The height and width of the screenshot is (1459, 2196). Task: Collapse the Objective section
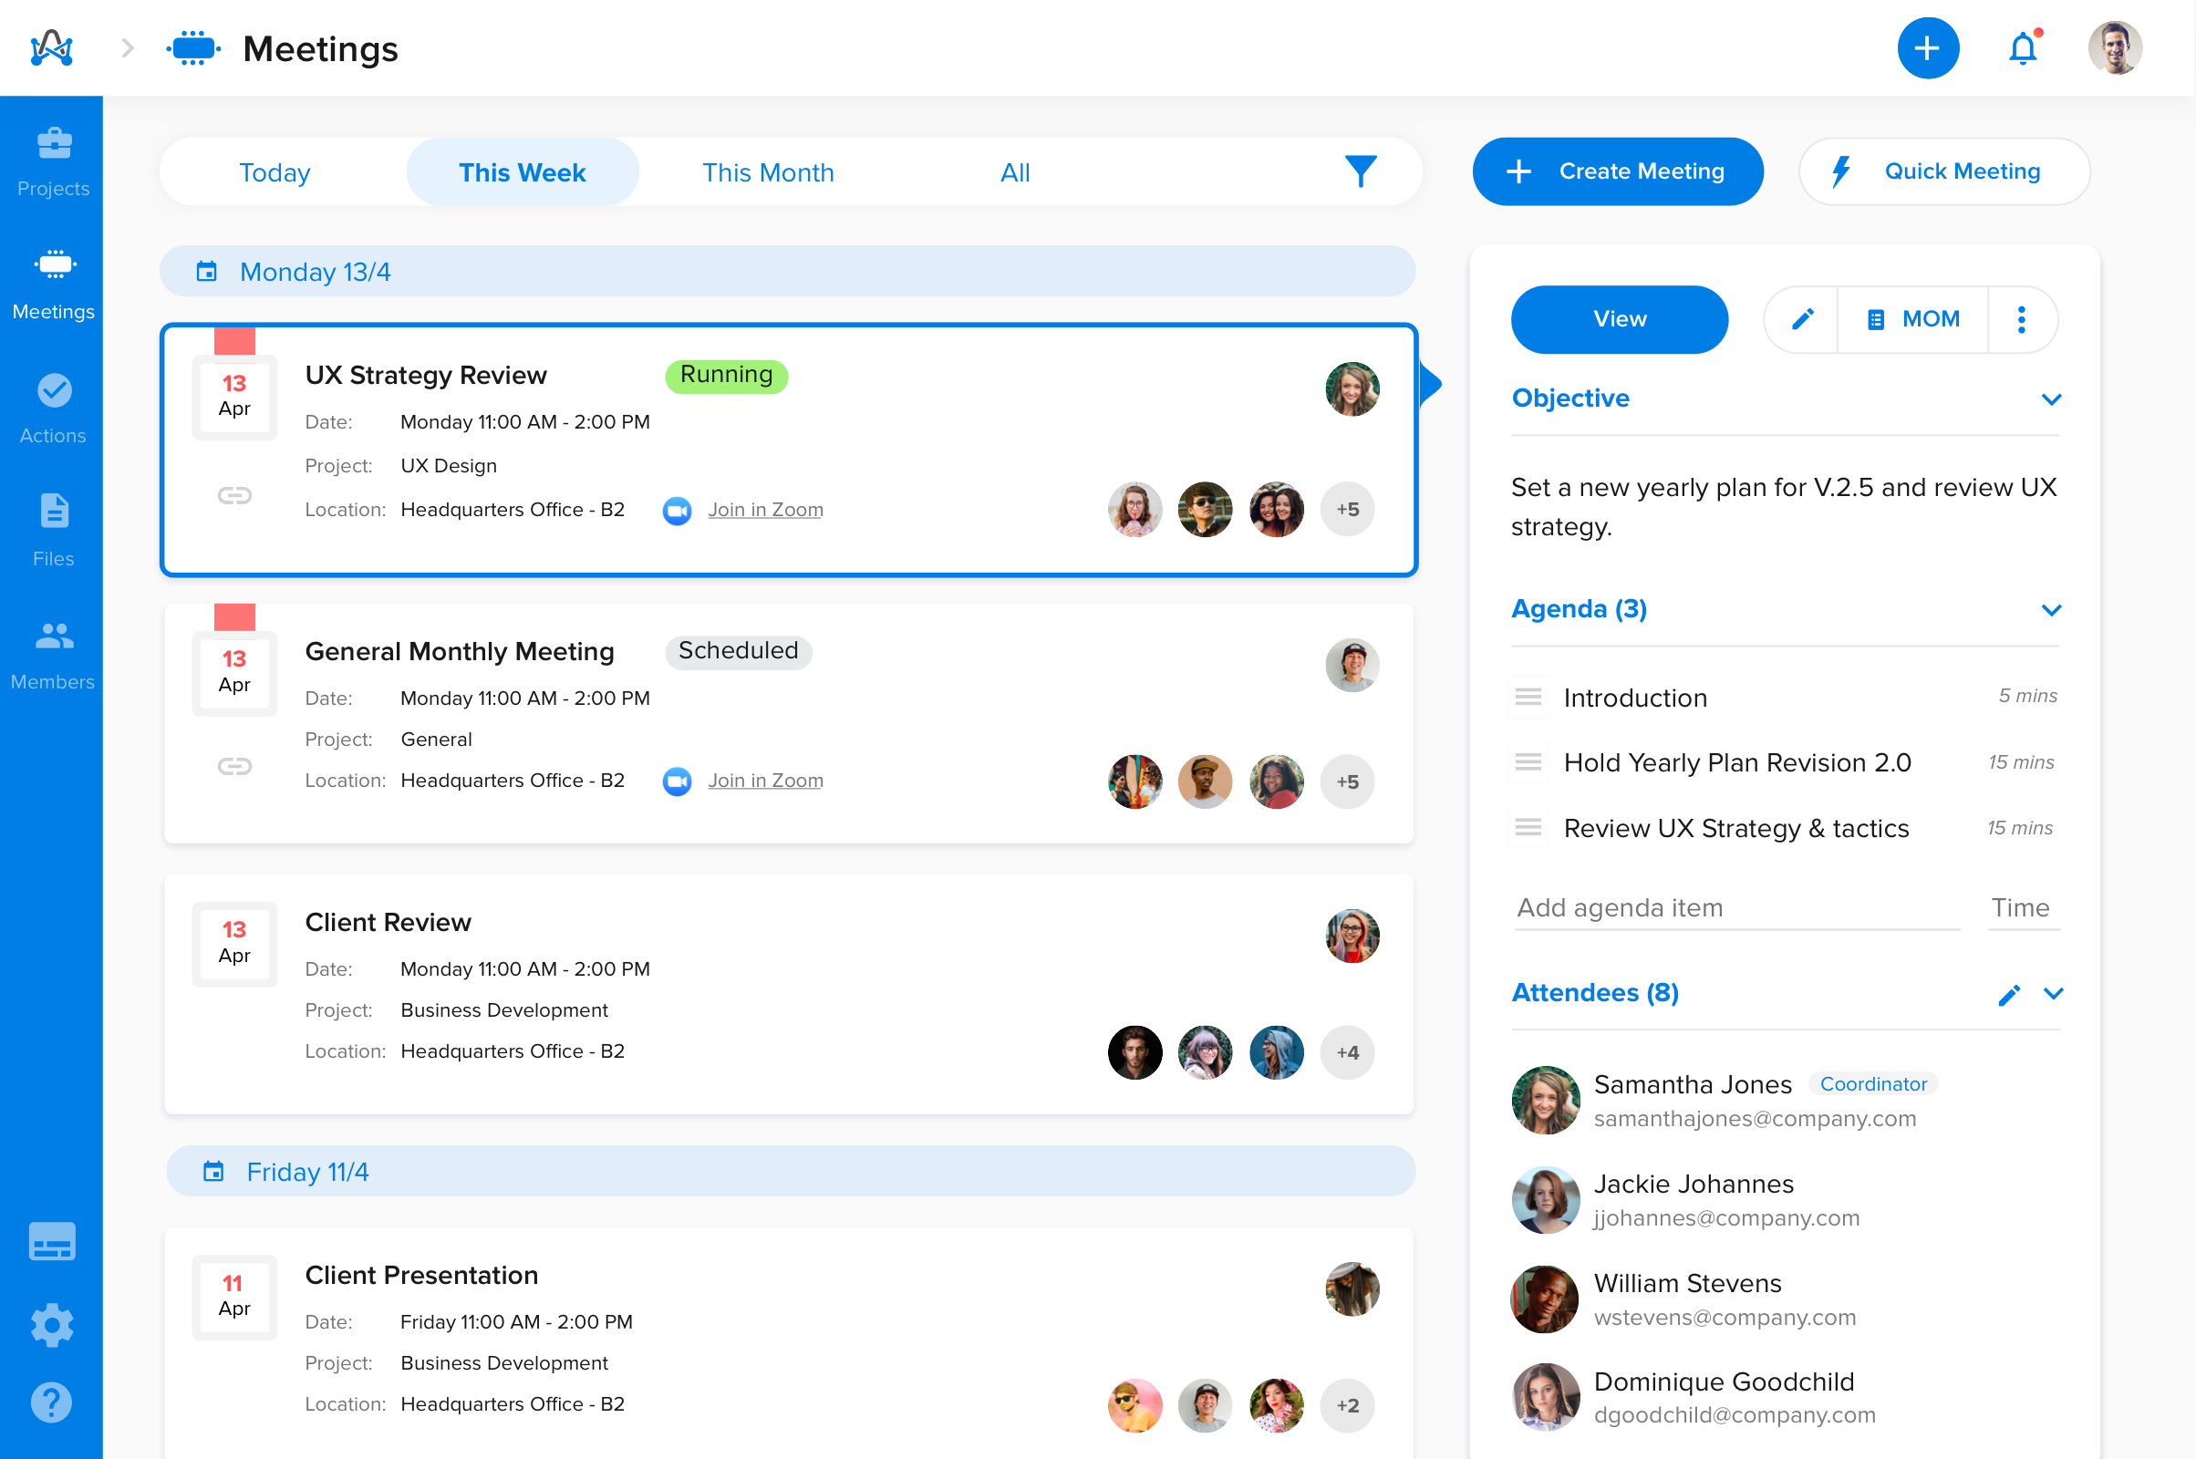[x=2051, y=399]
